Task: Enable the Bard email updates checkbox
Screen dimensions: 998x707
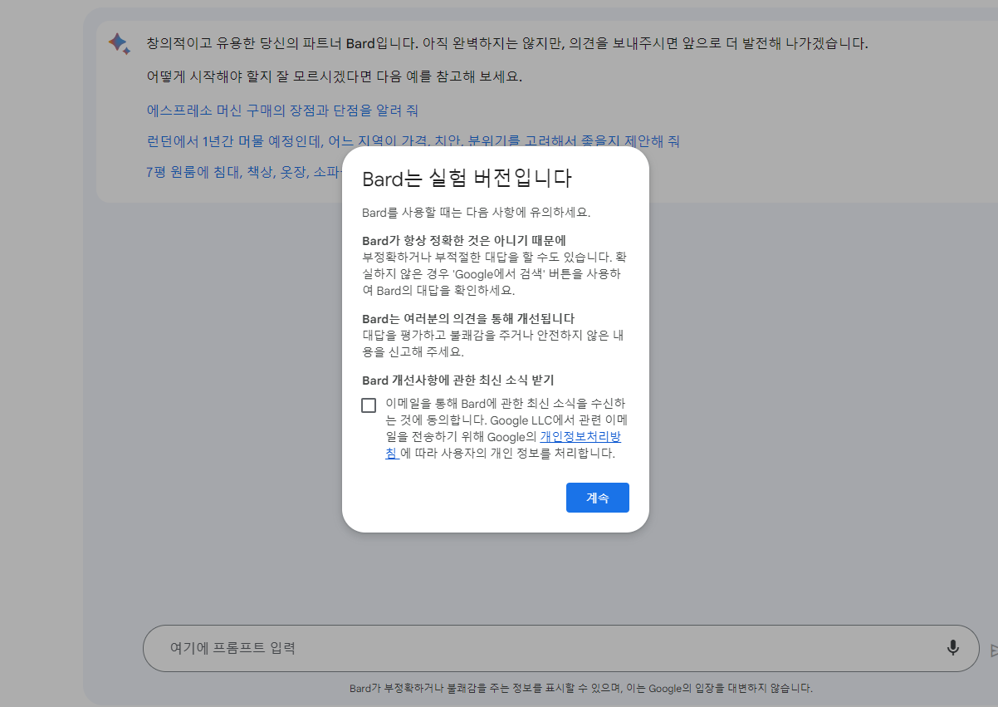Action: pyautogui.click(x=369, y=405)
